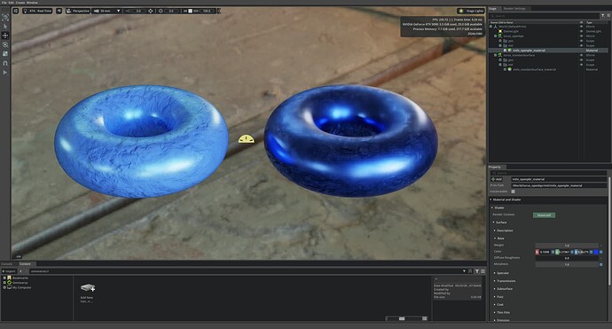Click the Stage panel search field
612x329 pixels.
pyautogui.click(x=544, y=16)
